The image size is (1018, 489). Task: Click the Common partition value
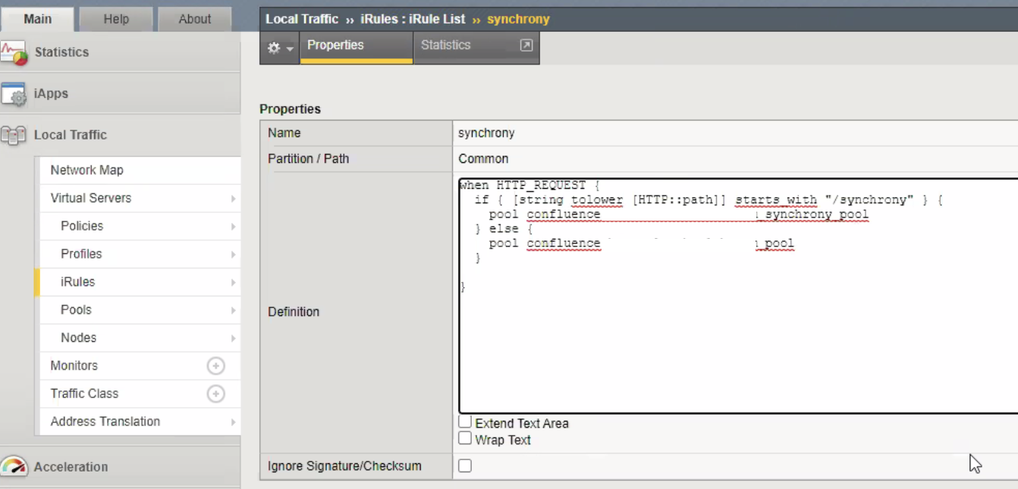483,159
